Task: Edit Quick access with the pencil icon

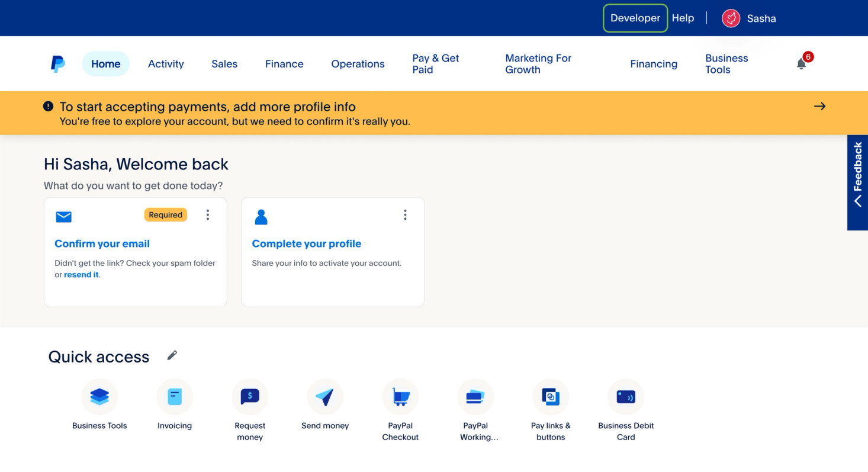Action: click(172, 355)
